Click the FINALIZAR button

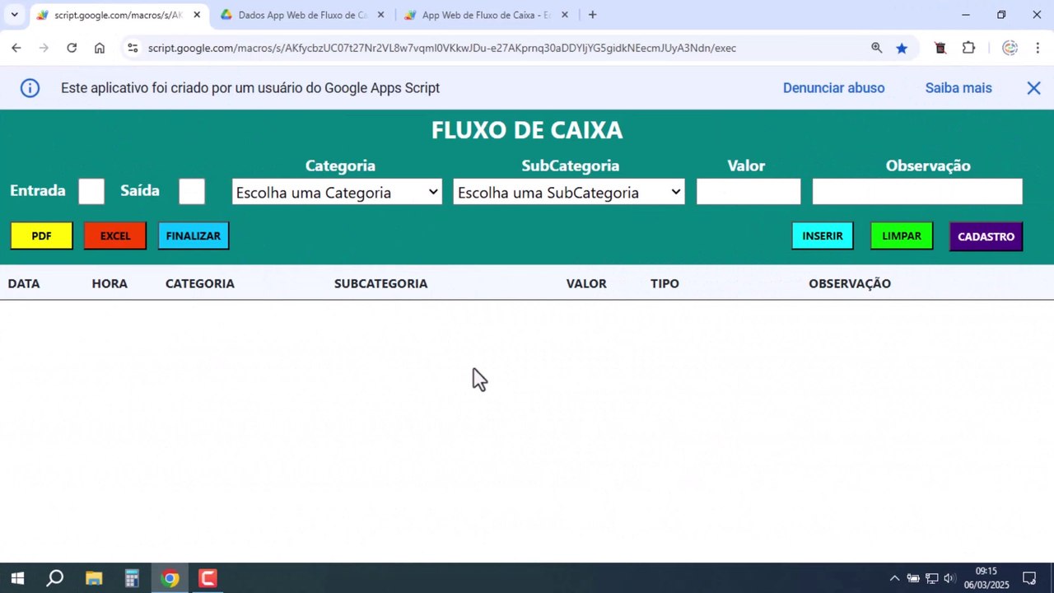click(x=194, y=236)
